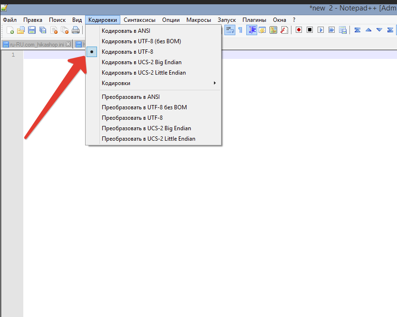397x317 pixels.
Task: Choose Преобразовать в ANSI
Action: 154,97
